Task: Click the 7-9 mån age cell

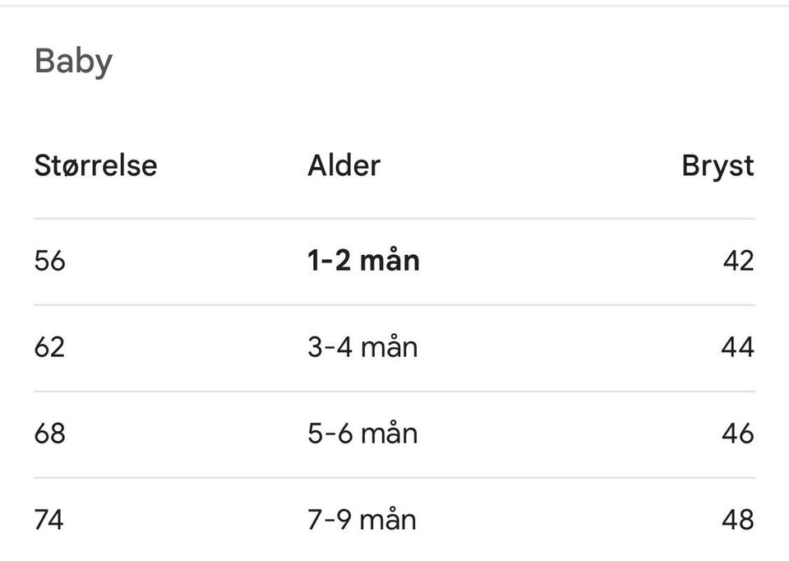Action: tap(362, 519)
